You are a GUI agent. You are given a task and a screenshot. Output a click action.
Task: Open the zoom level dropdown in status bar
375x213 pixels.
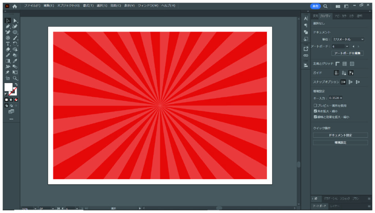point(35,209)
